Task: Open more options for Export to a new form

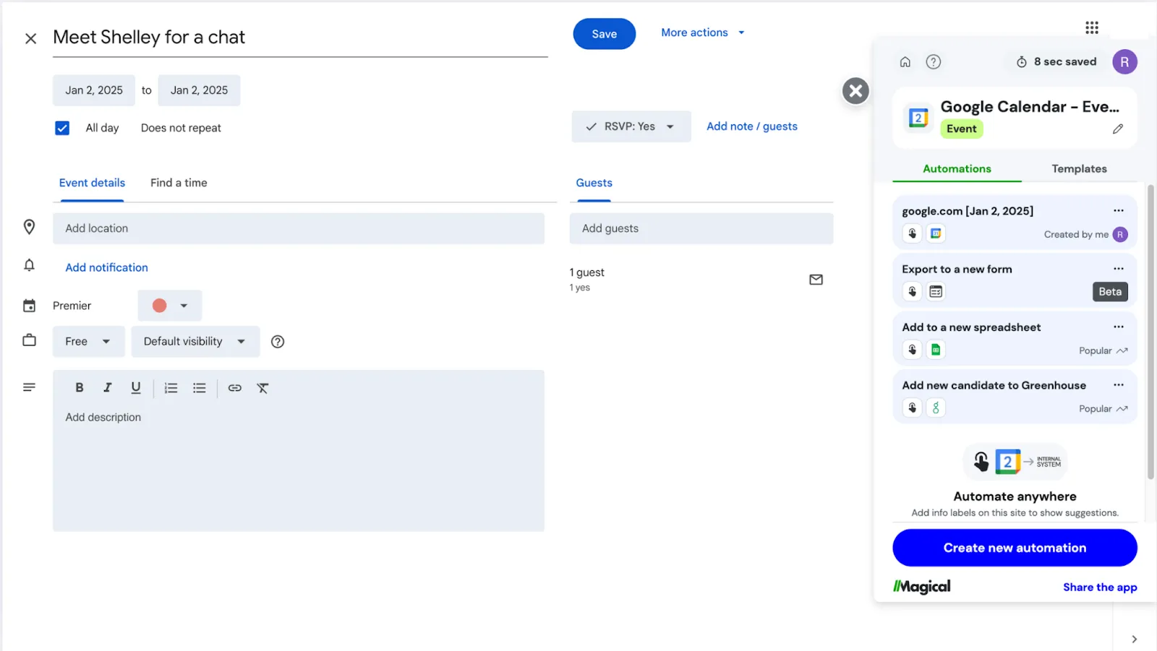Action: [x=1119, y=269]
